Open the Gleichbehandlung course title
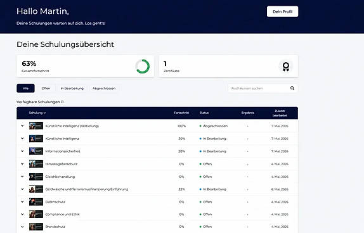Screen dimensions: 364x233 (x=60, y=177)
